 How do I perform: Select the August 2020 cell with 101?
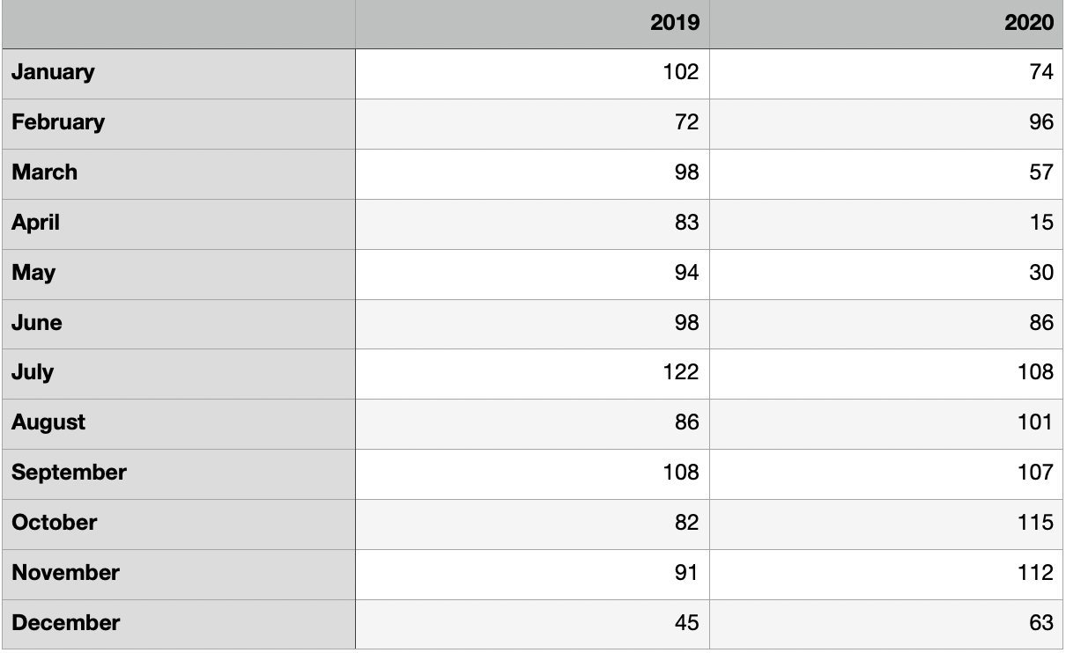pos(887,424)
